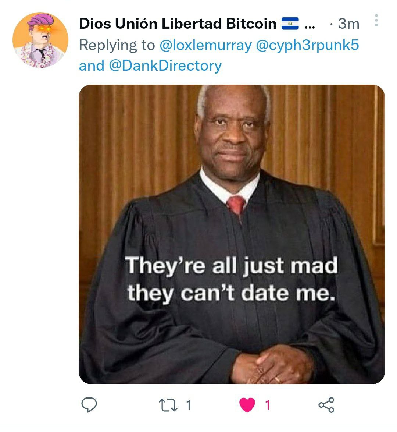
Task: View the retweet count of 1
Action: click(x=189, y=405)
